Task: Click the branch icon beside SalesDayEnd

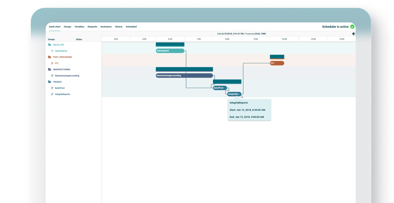Action: pos(52,51)
